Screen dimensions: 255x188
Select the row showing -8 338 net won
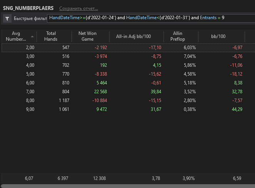point(128,74)
